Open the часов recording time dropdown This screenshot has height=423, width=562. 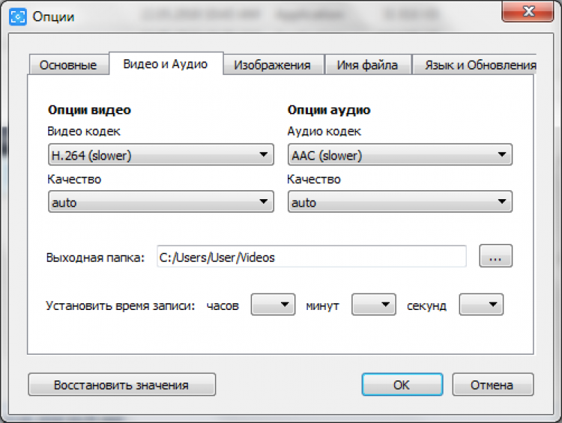(x=273, y=305)
